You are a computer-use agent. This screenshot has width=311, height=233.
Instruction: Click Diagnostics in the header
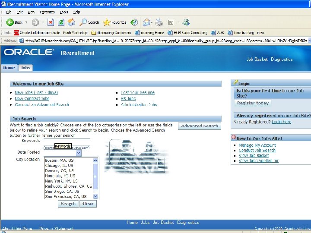[282, 59]
